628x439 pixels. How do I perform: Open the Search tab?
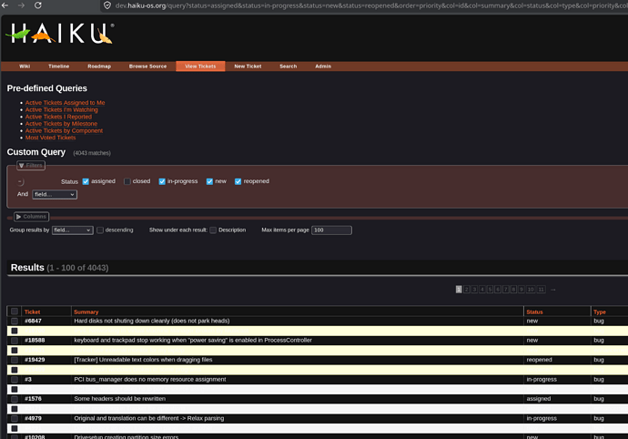pyautogui.click(x=289, y=66)
